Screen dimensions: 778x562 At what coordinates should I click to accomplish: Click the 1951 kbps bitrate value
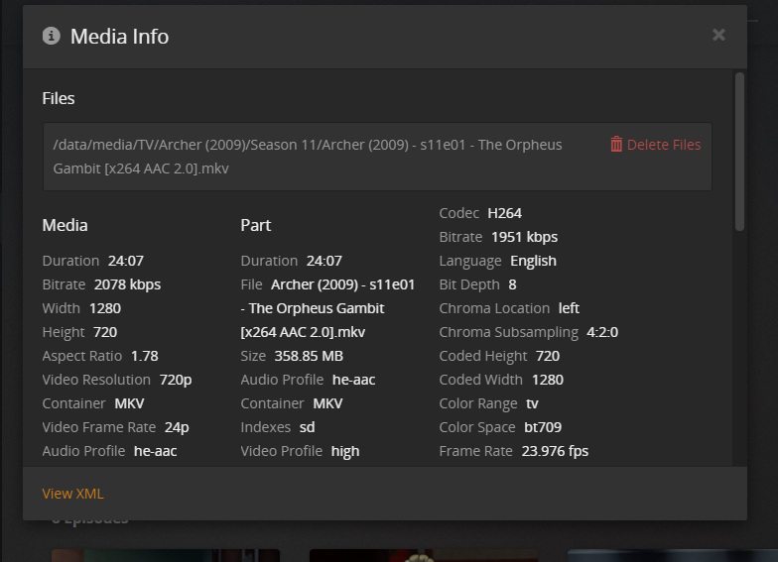point(524,237)
